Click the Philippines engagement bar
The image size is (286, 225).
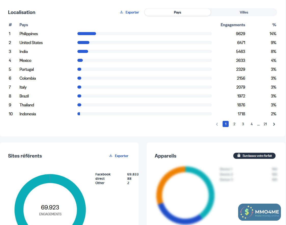[x=87, y=34]
